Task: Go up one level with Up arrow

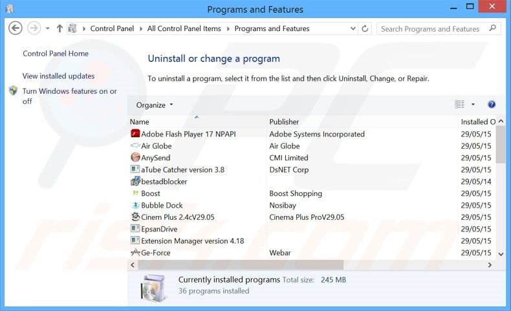Action: pos(60,28)
